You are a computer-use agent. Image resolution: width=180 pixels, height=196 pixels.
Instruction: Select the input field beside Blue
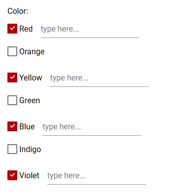pos(92,128)
